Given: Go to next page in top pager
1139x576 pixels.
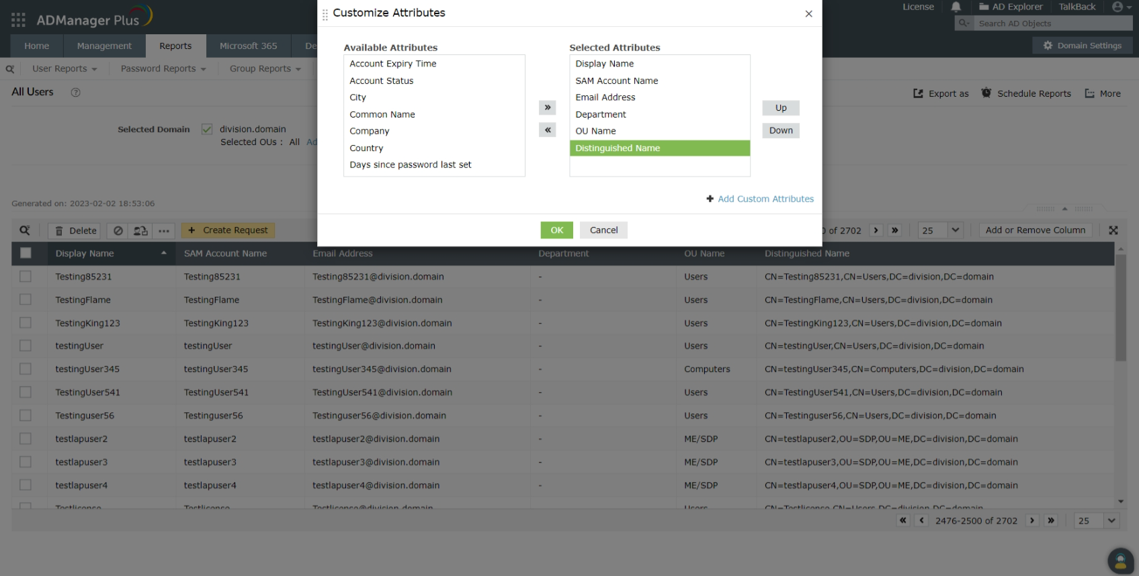Looking at the screenshot, I should pos(876,230).
